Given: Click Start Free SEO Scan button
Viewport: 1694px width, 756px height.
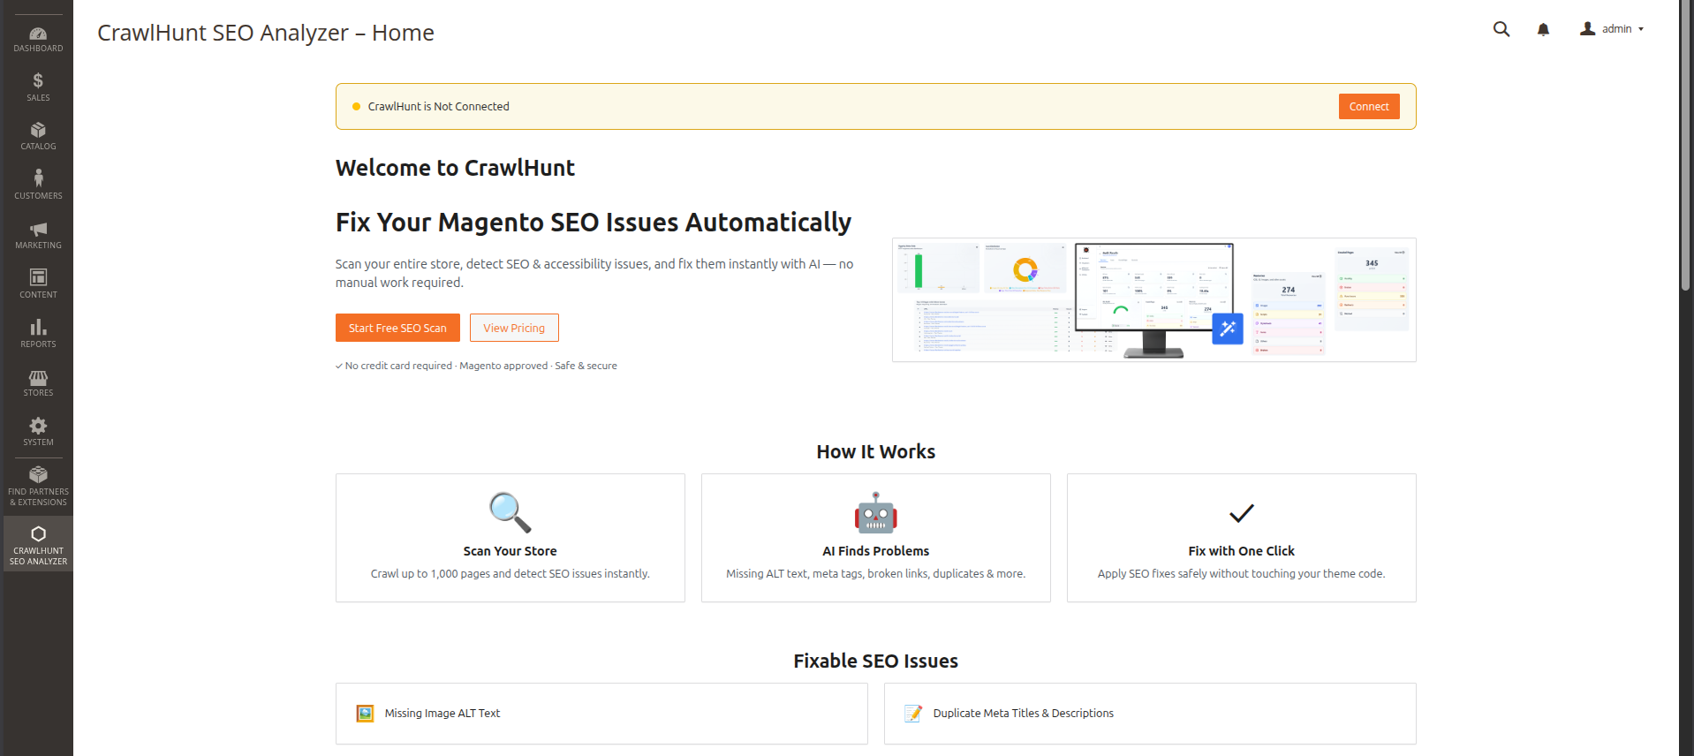Looking at the screenshot, I should pyautogui.click(x=397, y=328).
